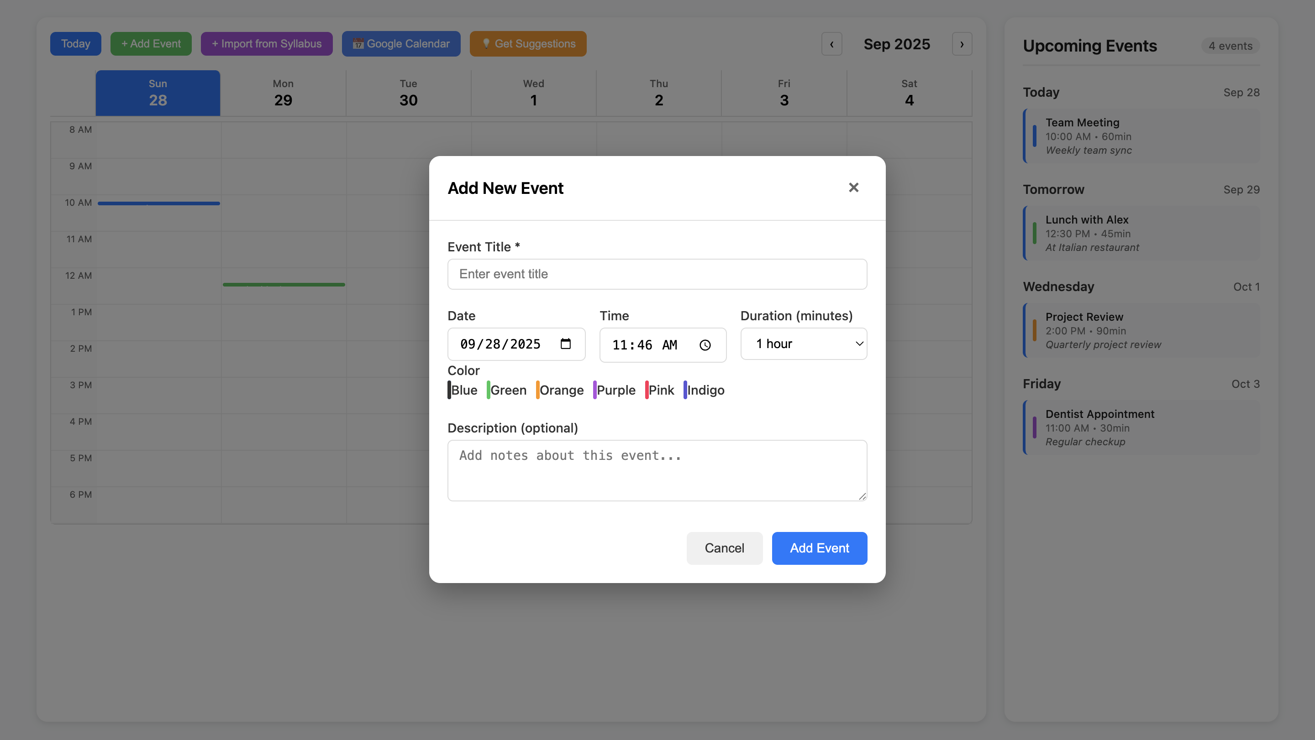Viewport: 1315px width, 740px height.
Task: Open the time picker clock icon
Action: click(705, 345)
